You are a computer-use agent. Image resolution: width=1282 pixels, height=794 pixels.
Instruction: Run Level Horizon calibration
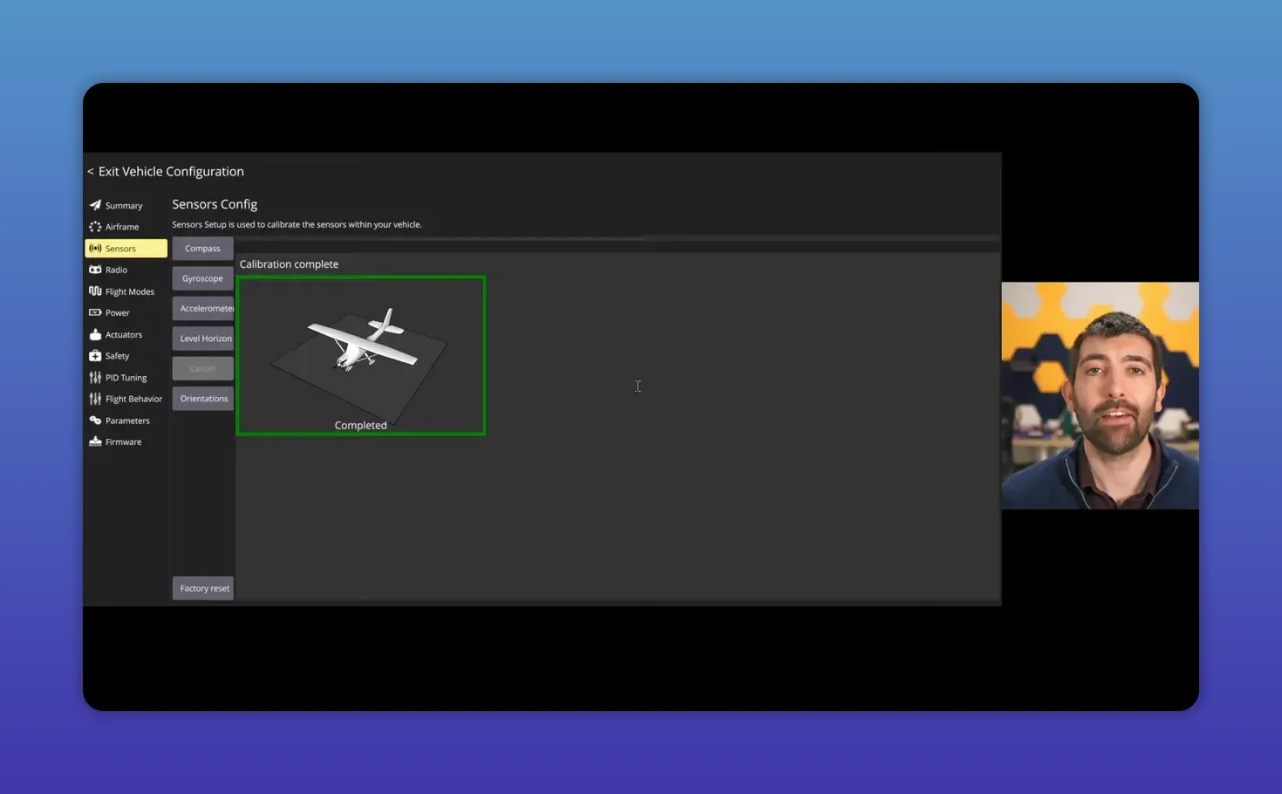pos(203,339)
